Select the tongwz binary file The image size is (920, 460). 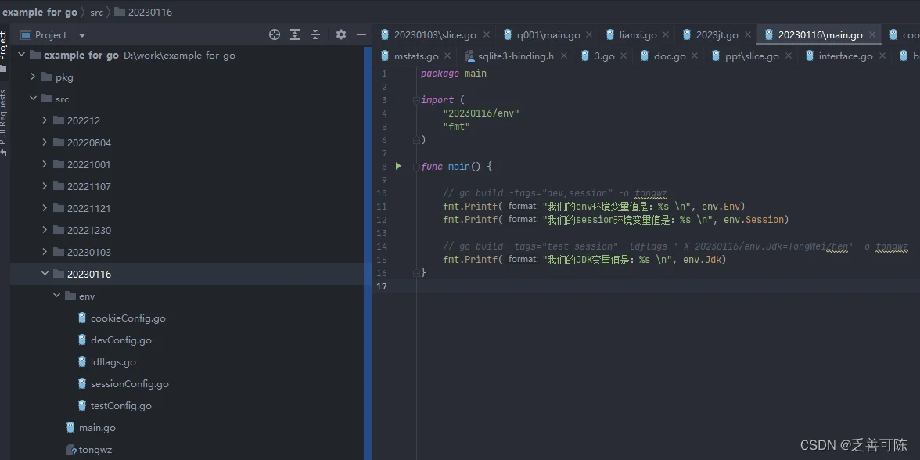click(x=95, y=450)
